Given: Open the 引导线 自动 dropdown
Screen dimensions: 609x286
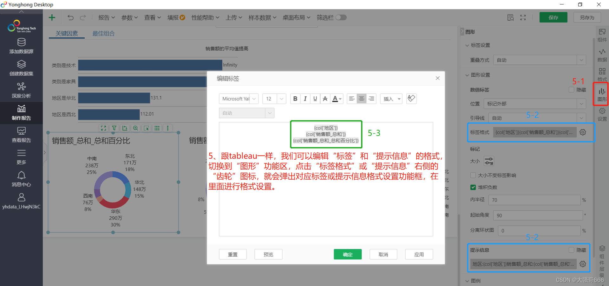Looking at the screenshot, I should [537, 118].
